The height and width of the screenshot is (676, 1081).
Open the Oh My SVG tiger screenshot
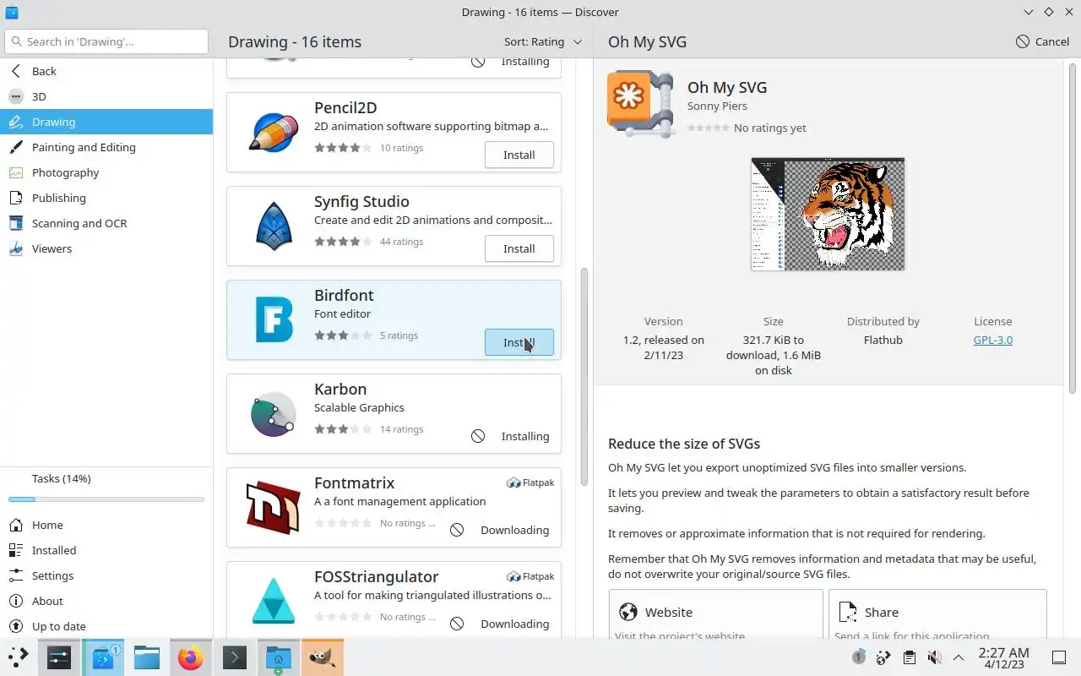[x=828, y=214]
